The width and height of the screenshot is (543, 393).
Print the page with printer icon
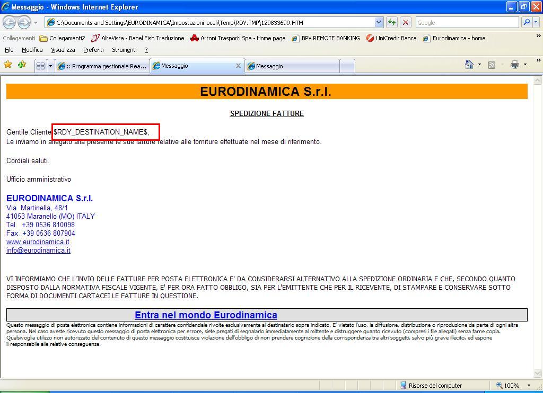pos(515,65)
